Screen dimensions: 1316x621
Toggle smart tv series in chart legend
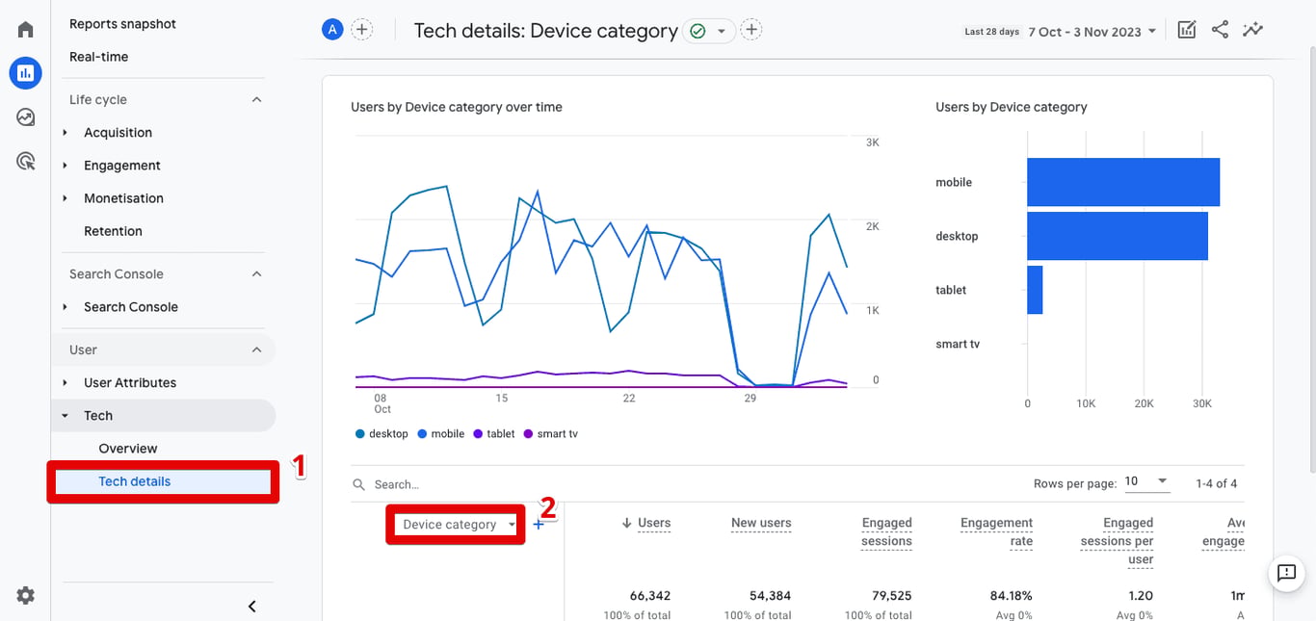[551, 434]
